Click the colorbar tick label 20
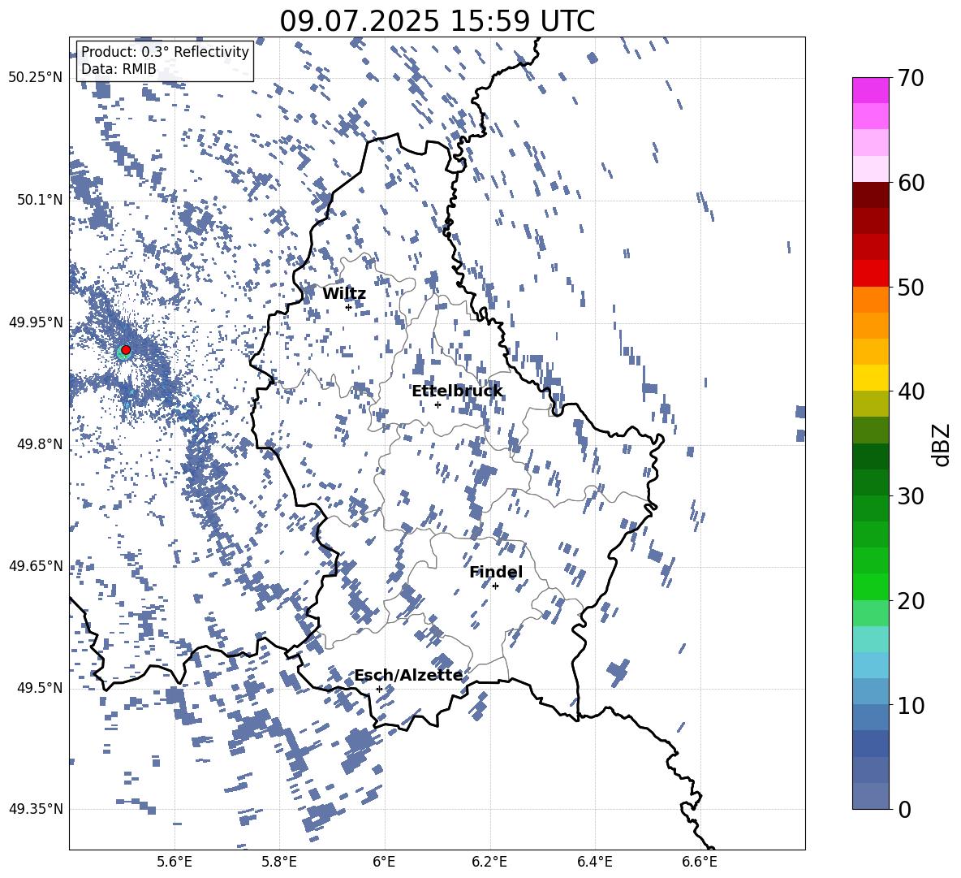Viewport: 961px width, 878px height. click(x=911, y=600)
